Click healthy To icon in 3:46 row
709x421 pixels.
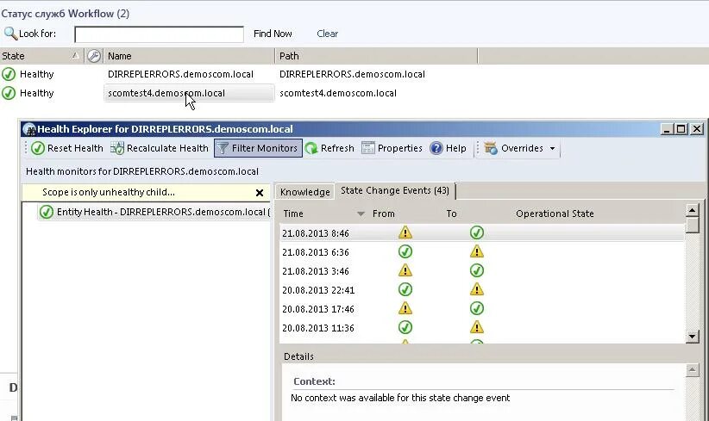(x=477, y=270)
